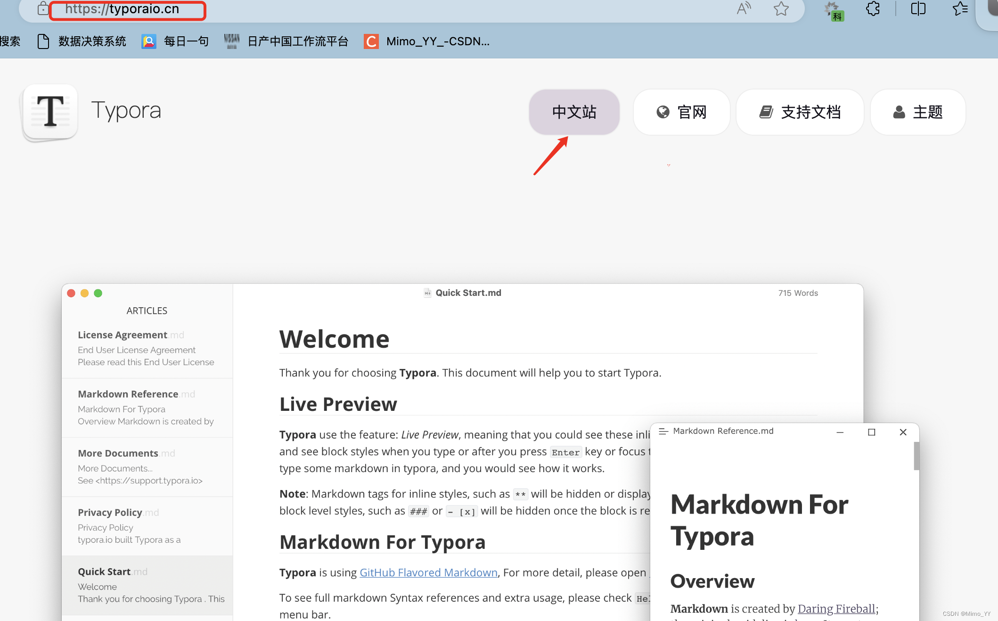The image size is (998, 621).
Task: Click the Typora T logo icon
Action: click(50, 112)
